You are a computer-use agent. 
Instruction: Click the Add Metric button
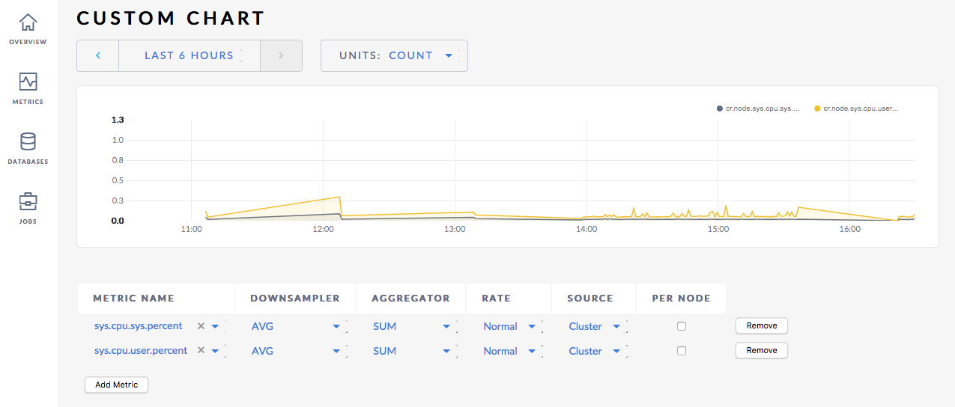[116, 385]
